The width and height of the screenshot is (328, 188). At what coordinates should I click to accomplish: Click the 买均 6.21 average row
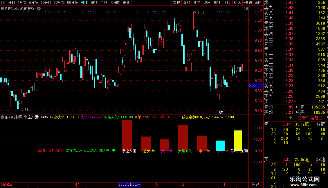click(279, 112)
